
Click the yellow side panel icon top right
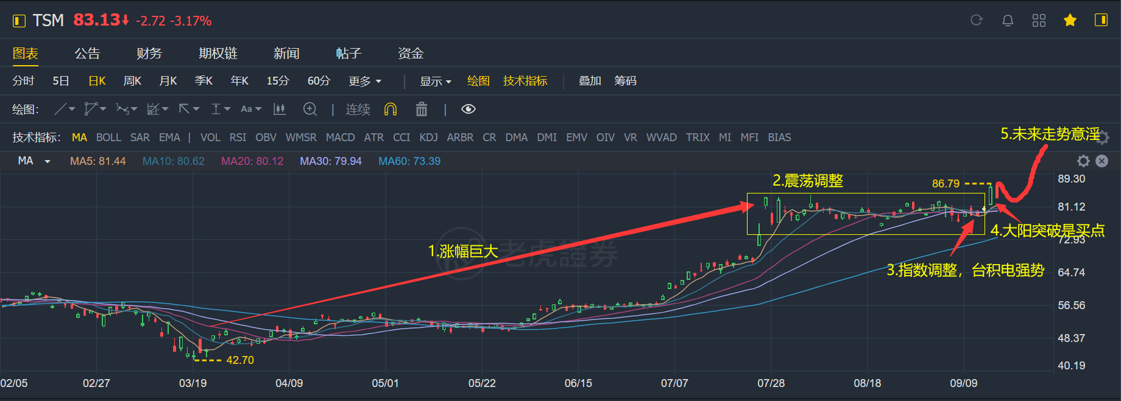coord(1101,20)
